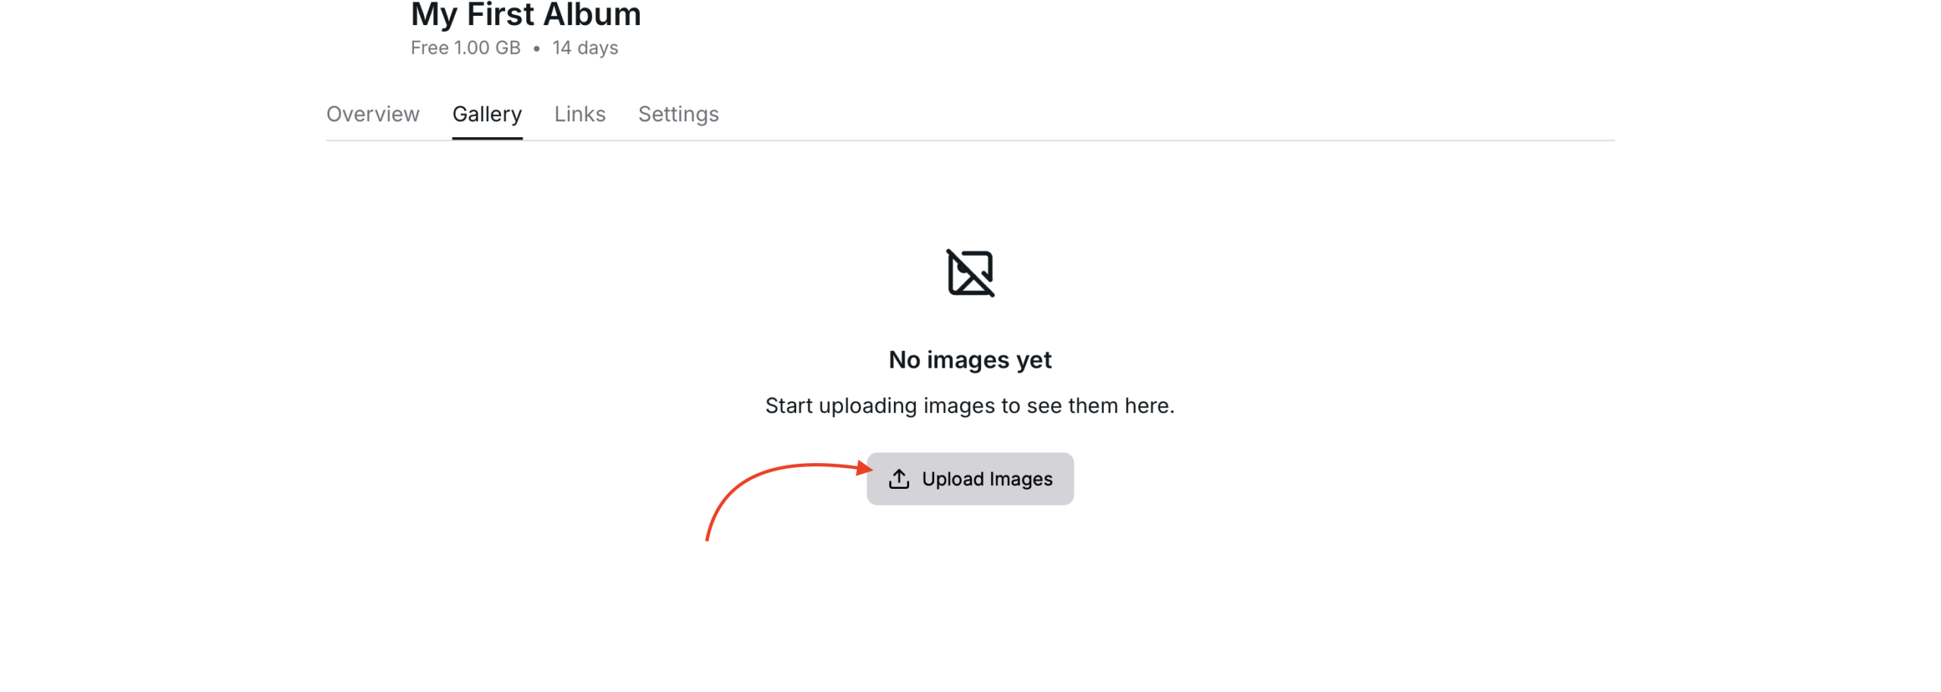Click the Free plan label
Viewport: 1941px width, 692px height.
tap(429, 48)
